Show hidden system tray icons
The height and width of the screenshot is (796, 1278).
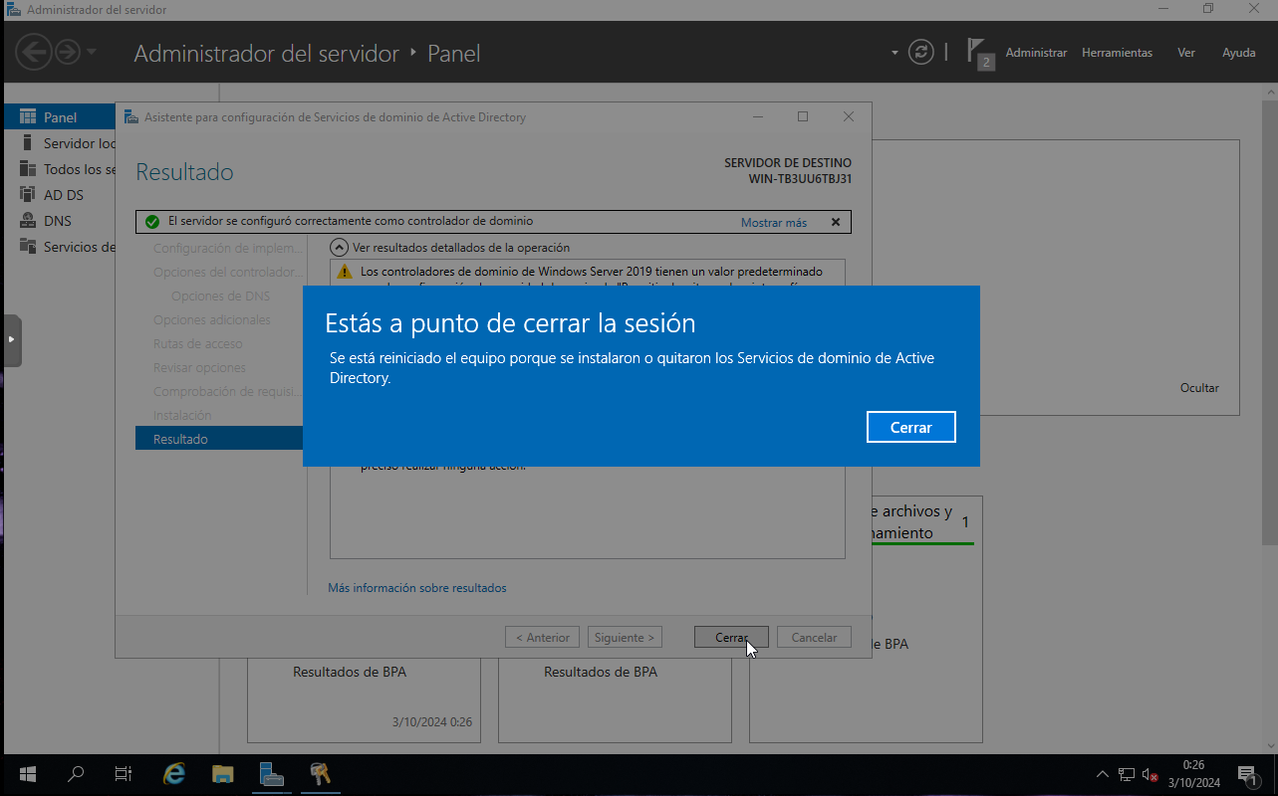[x=1102, y=774]
